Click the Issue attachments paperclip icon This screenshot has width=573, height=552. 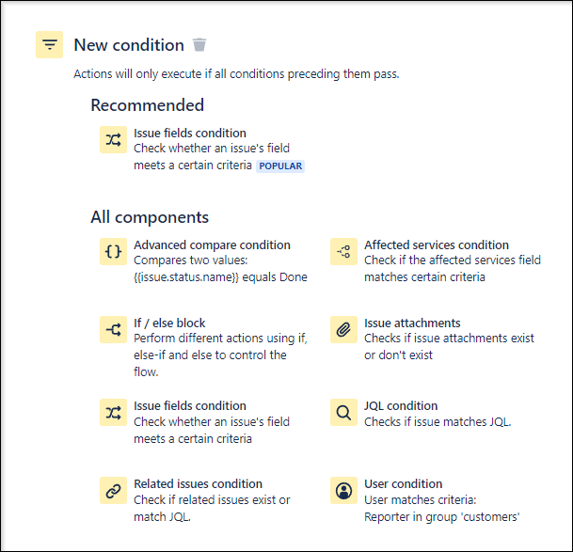coord(343,329)
